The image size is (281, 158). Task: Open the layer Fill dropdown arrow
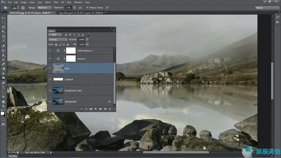87,45
